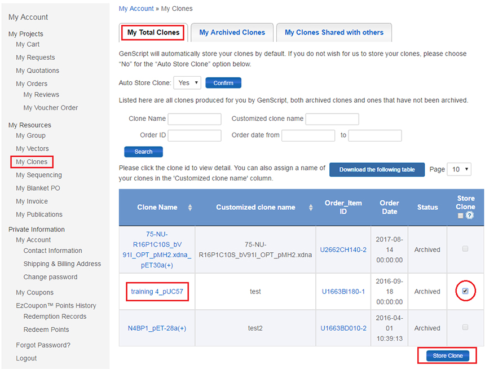Open Shipping & Billing Address in sidebar
The image size is (485, 369).
(62, 263)
